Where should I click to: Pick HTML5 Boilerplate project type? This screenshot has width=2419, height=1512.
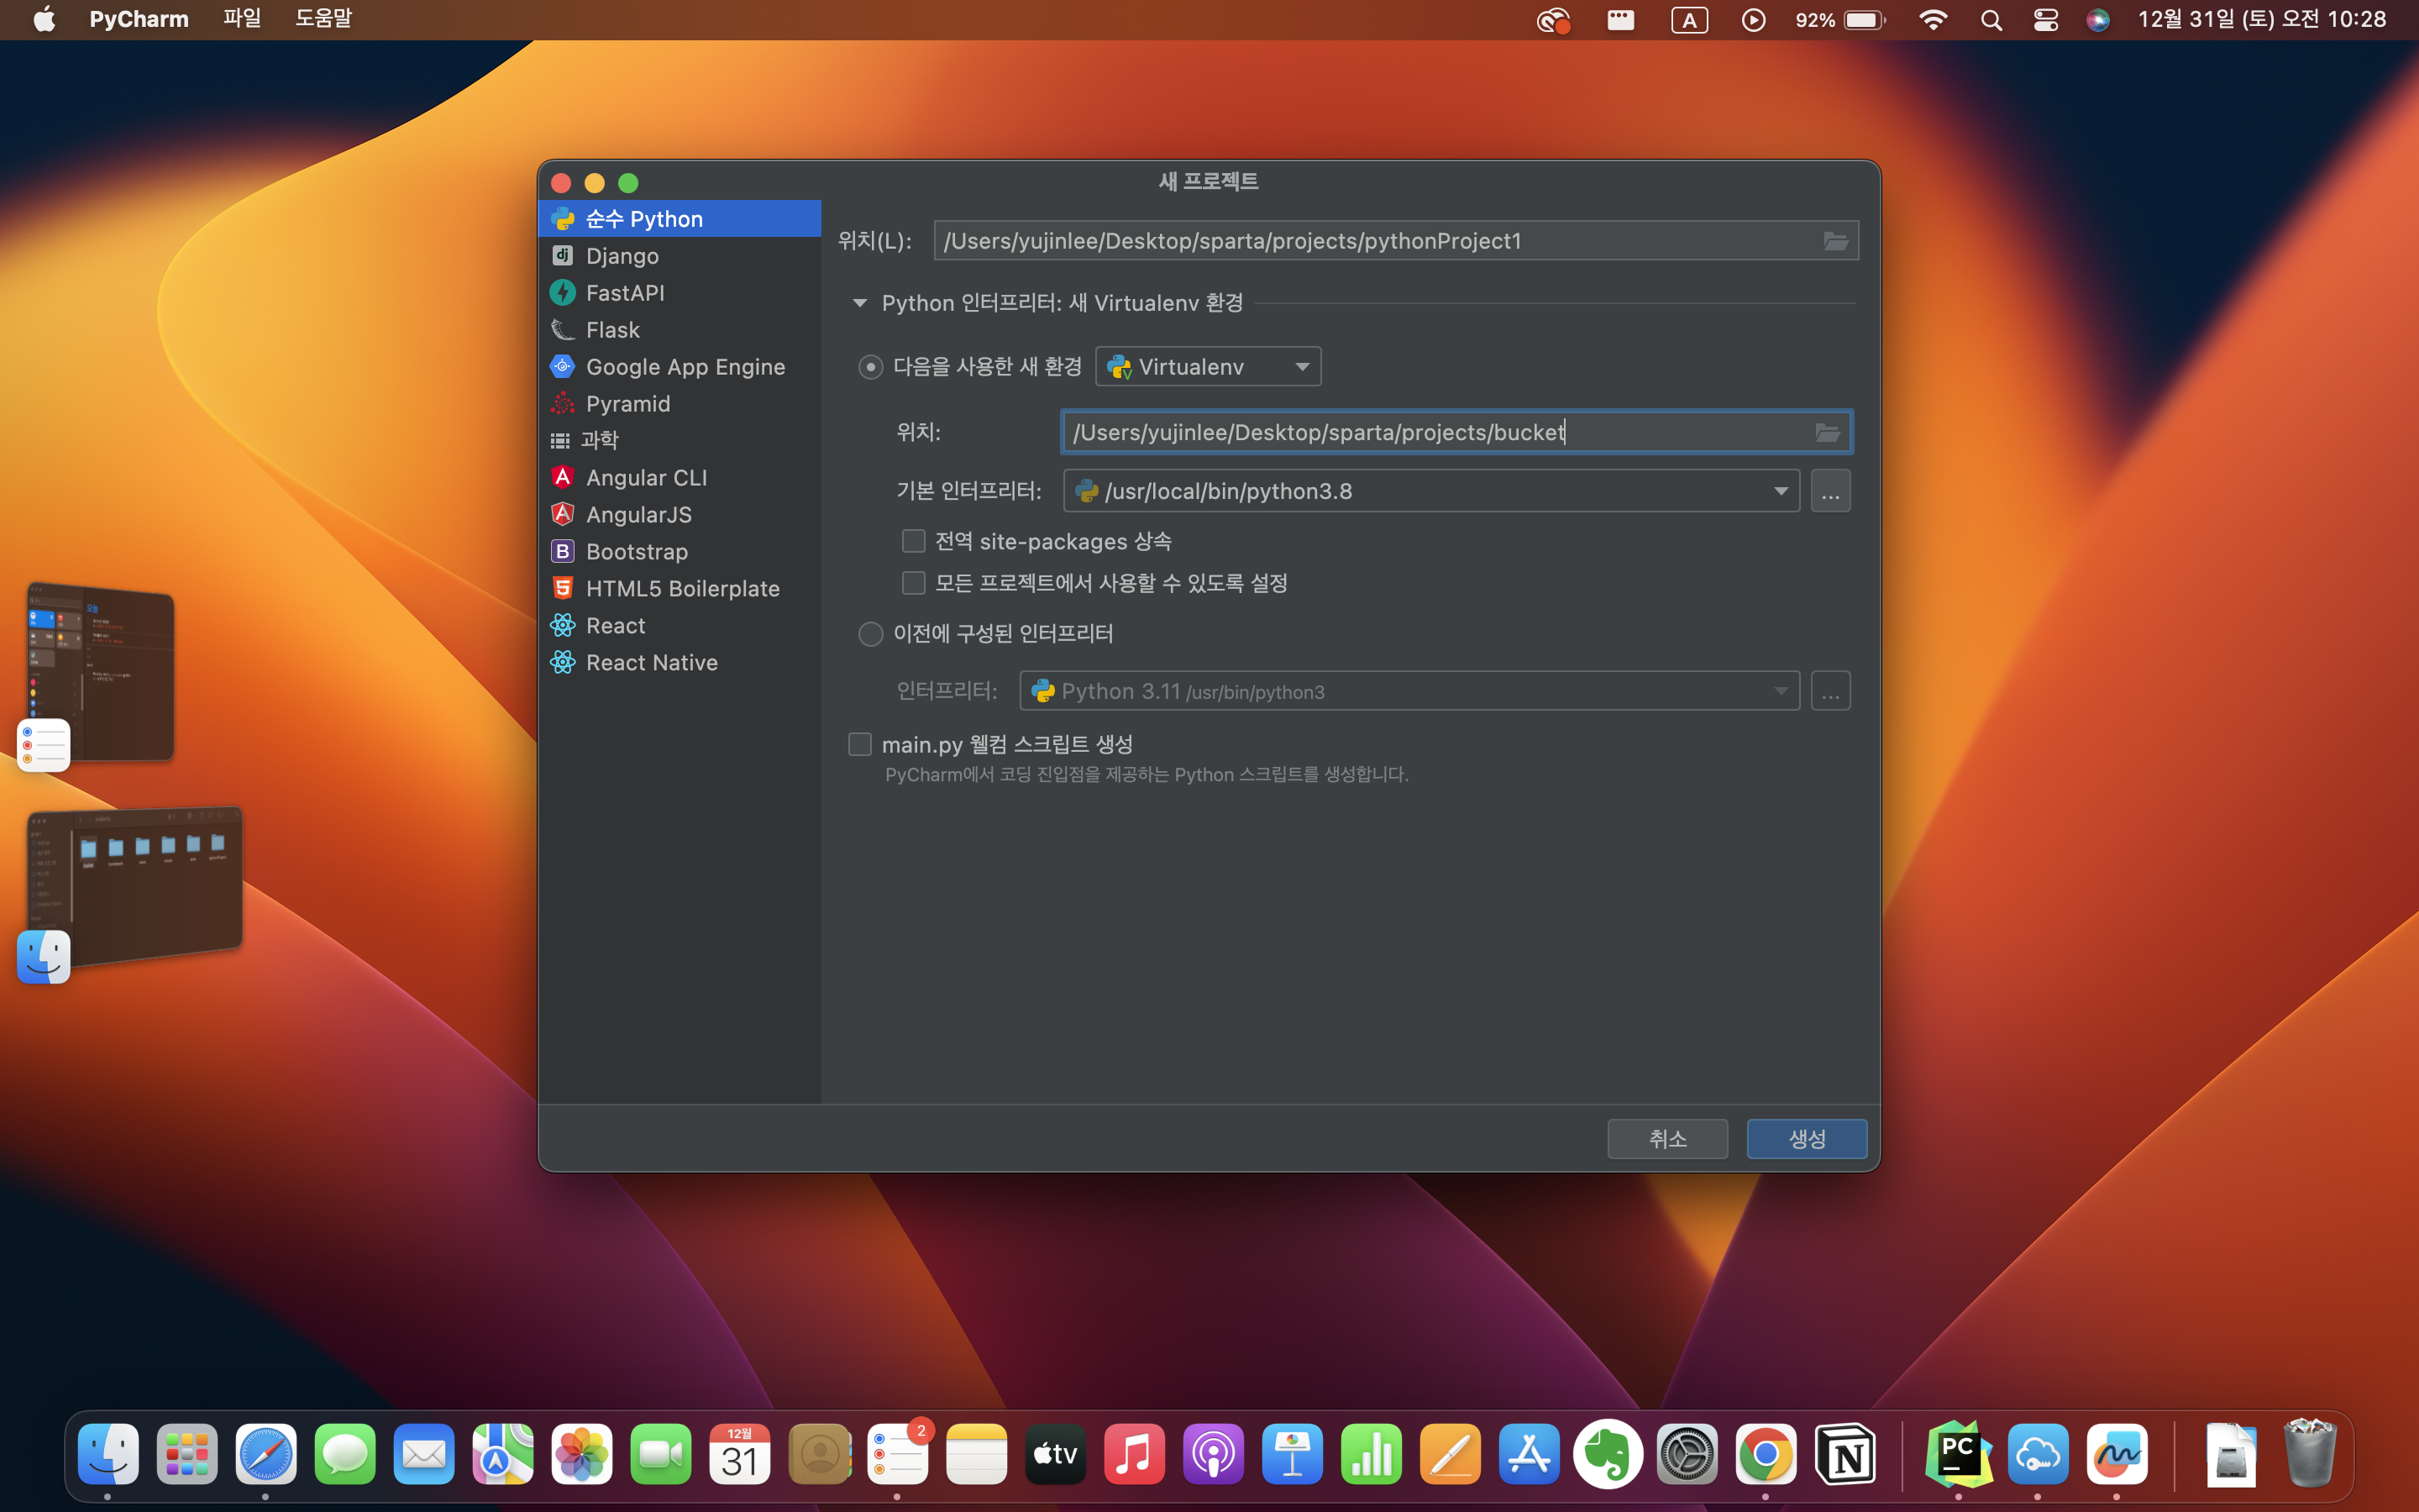680,589
